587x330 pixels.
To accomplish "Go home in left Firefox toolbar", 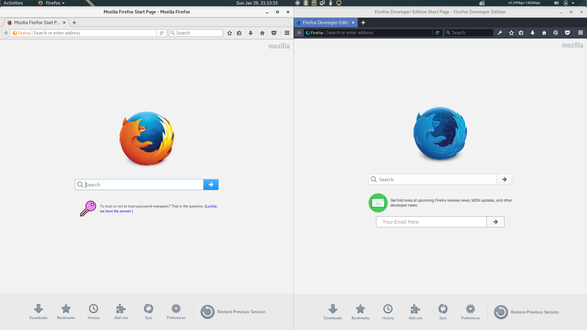I will (262, 33).
